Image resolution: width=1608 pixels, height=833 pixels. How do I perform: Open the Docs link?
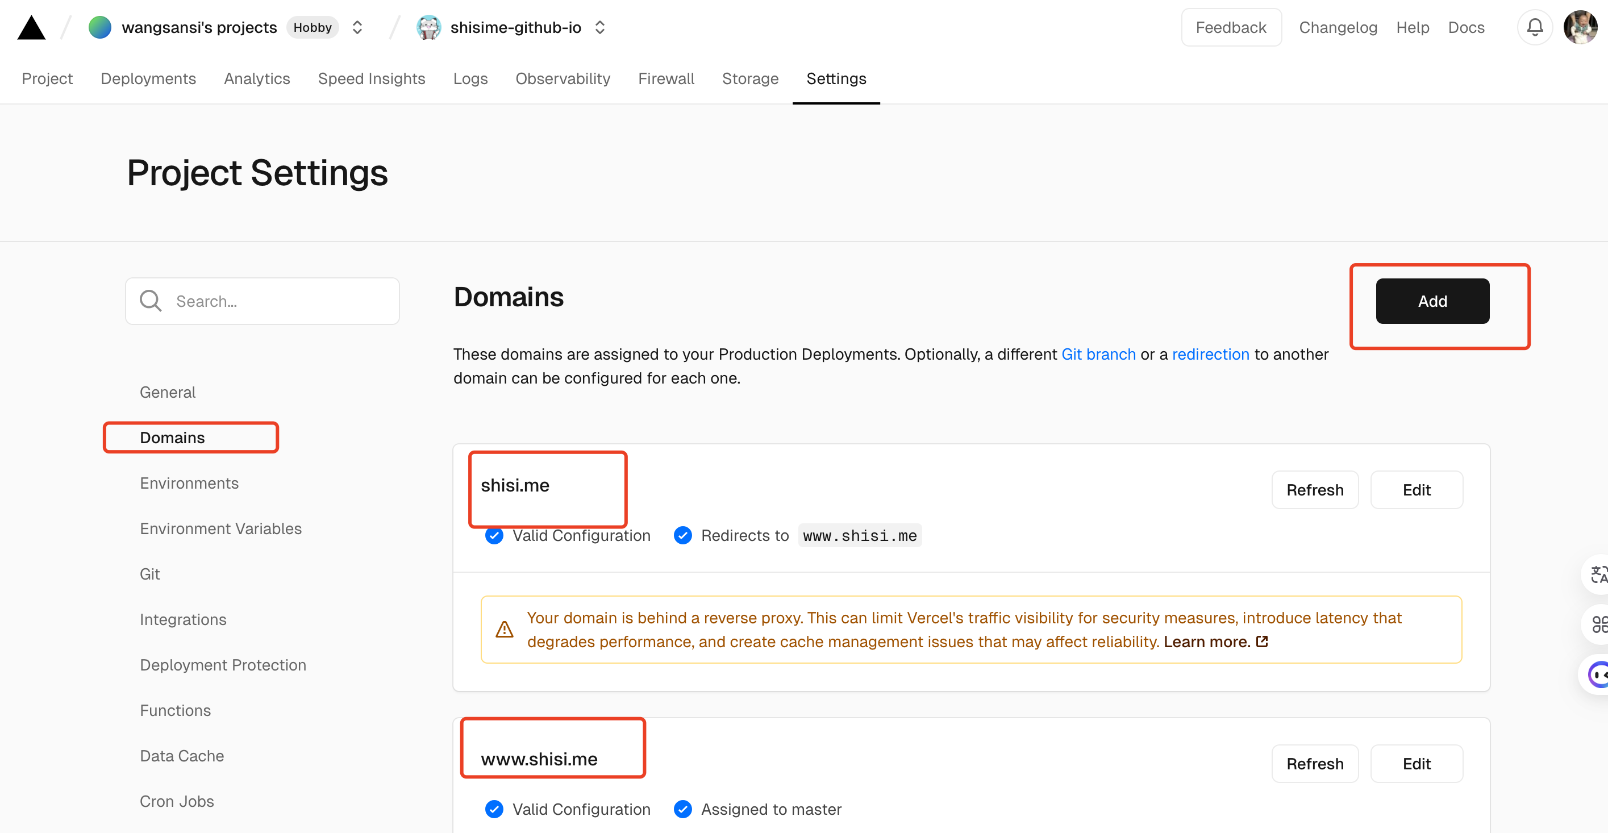[1466, 27]
